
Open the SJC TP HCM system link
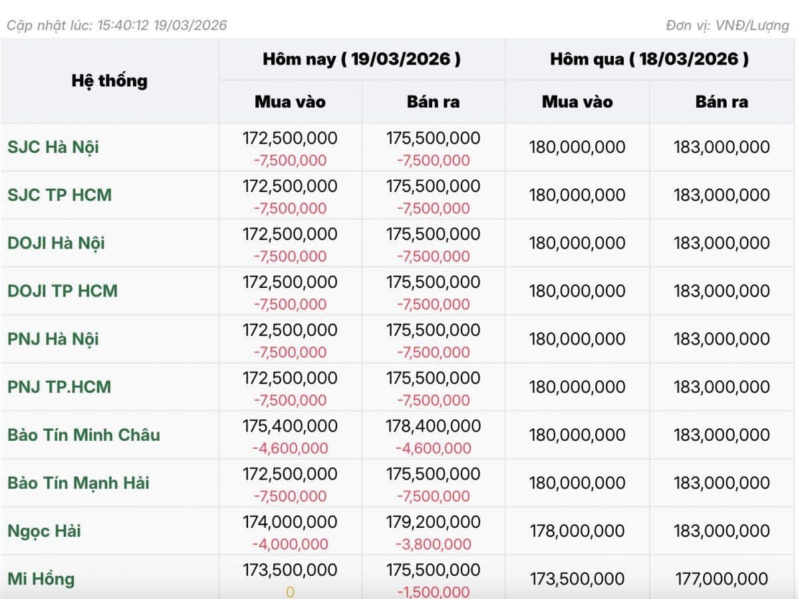[x=60, y=195]
